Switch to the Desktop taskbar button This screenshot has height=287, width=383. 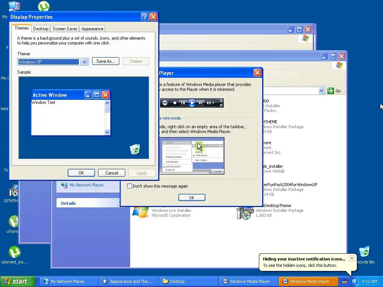189,281
